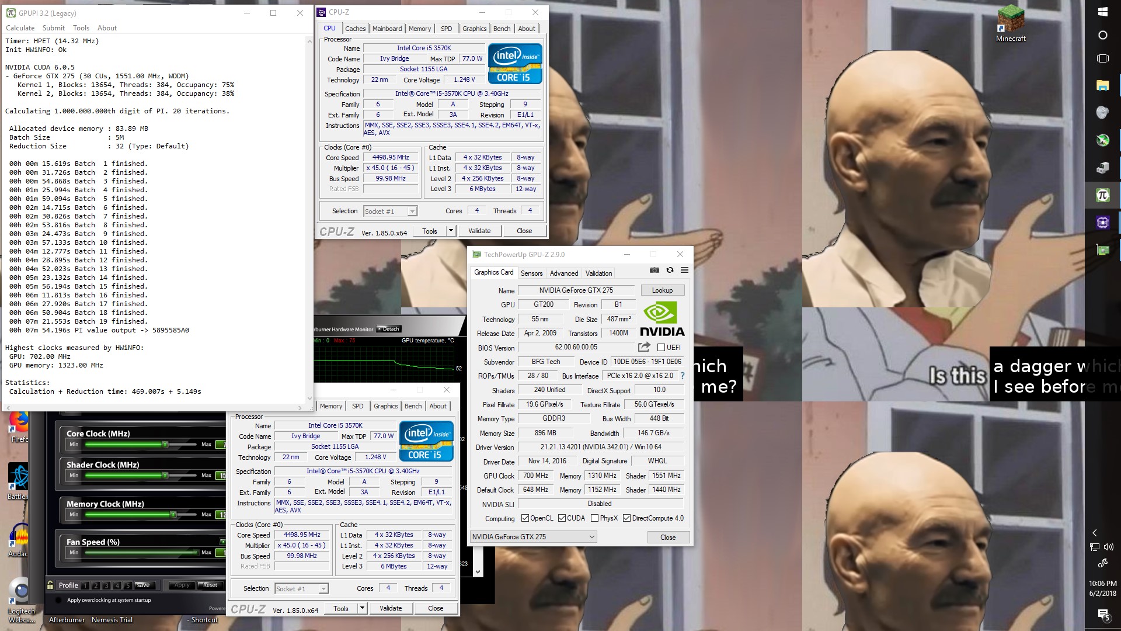Switch to the Sensors tab in GPU-Z

pyautogui.click(x=531, y=273)
